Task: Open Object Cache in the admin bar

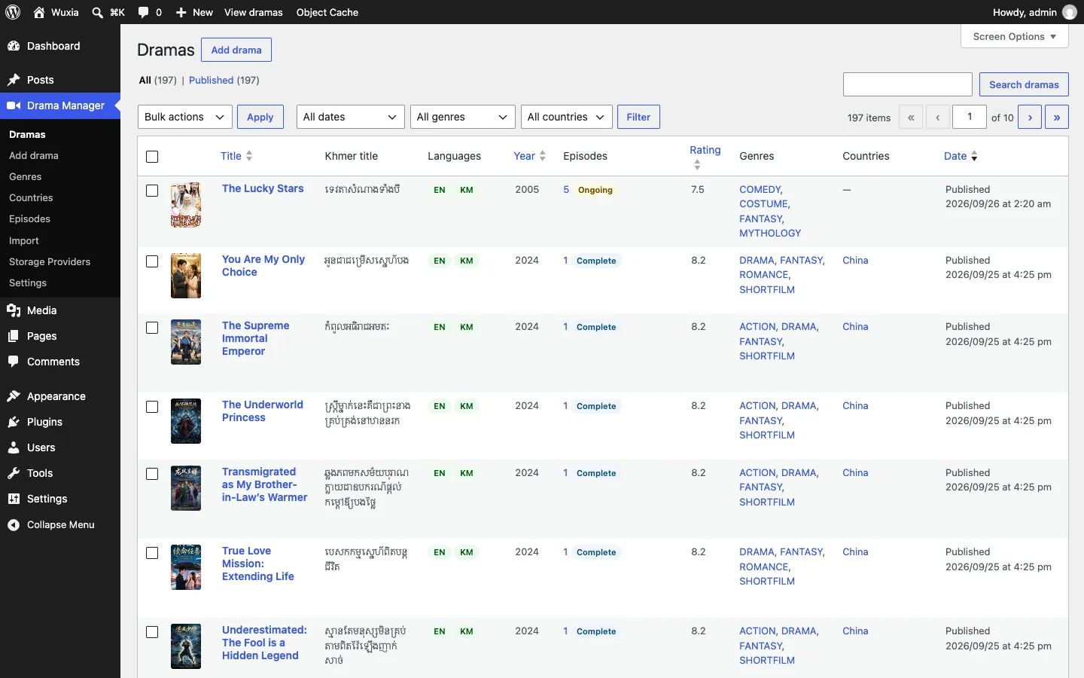Action: pyautogui.click(x=327, y=12)
